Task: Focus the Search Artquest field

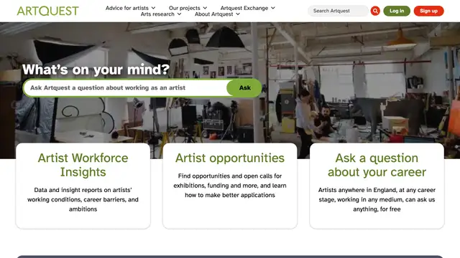Action: point(338,11)
